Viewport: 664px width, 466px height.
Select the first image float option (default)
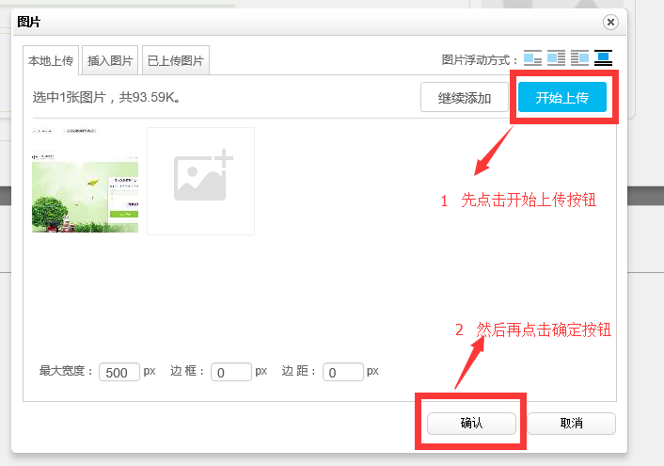[533, 58]
